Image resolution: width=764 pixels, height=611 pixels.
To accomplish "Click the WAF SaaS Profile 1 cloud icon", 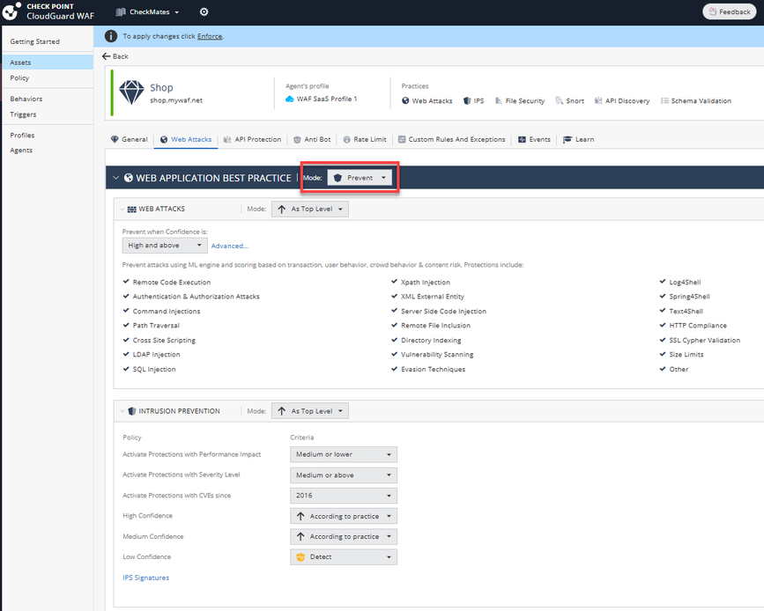I will 290,99.
